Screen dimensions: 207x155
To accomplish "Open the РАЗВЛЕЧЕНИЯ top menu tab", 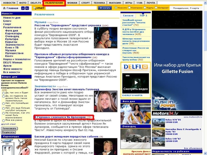I will 54,3.
